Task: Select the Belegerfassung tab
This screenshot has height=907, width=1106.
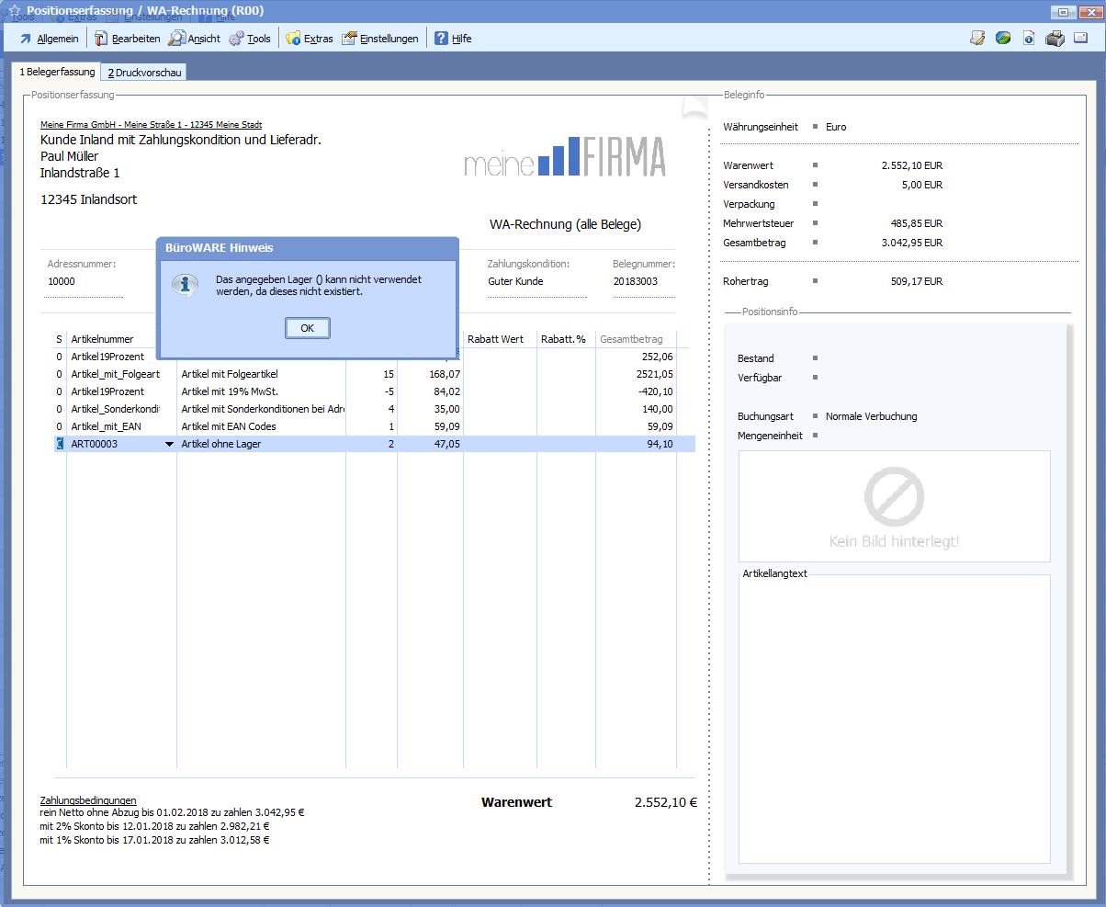Action: 56,72
